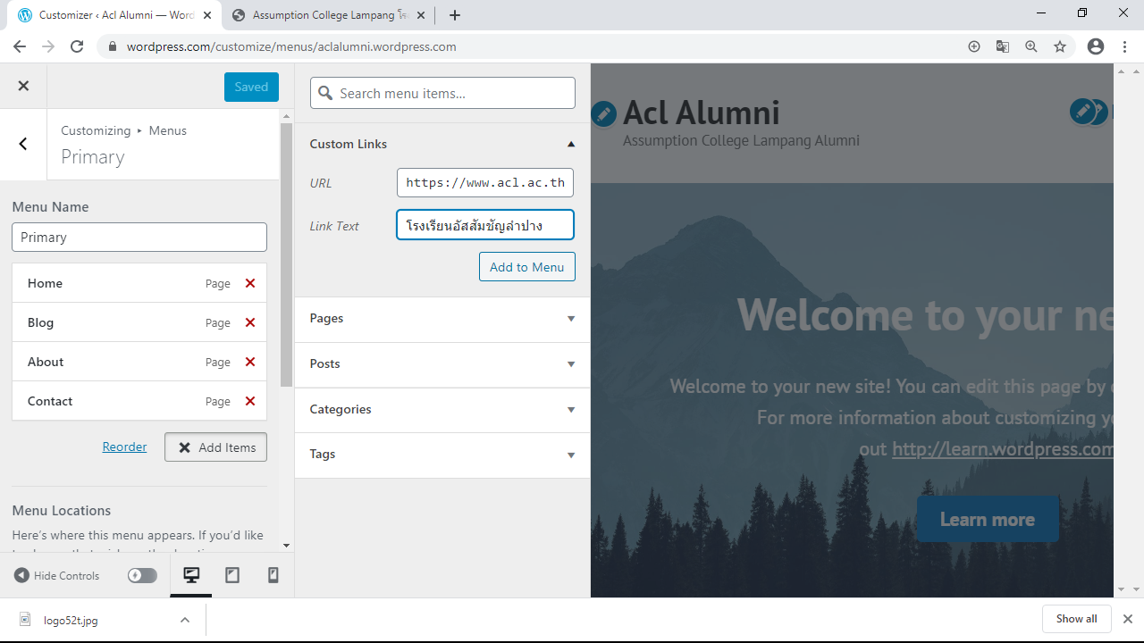Click the Reorder link
1144x643 pixels.
tap(124, 447)
